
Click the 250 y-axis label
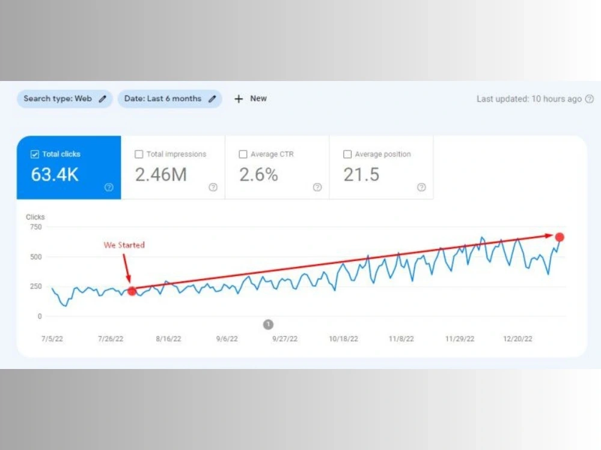[x=35, y=286]
